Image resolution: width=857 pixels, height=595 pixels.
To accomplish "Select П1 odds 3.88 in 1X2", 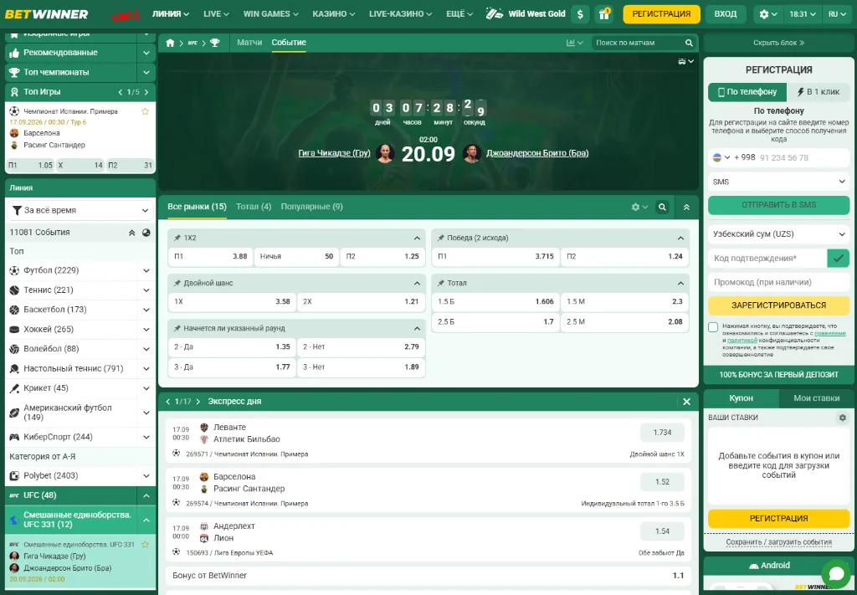I will [210, 256].
